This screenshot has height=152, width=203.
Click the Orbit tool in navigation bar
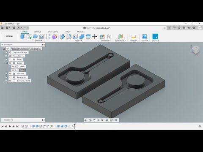[x=85, y=120]
